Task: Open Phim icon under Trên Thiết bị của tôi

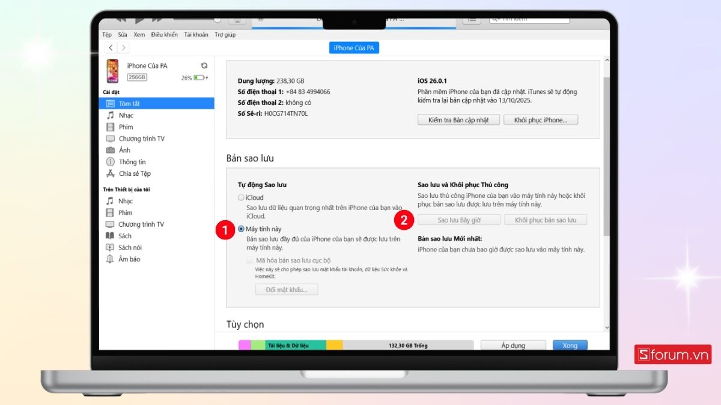Action: (x=110, y=212)
